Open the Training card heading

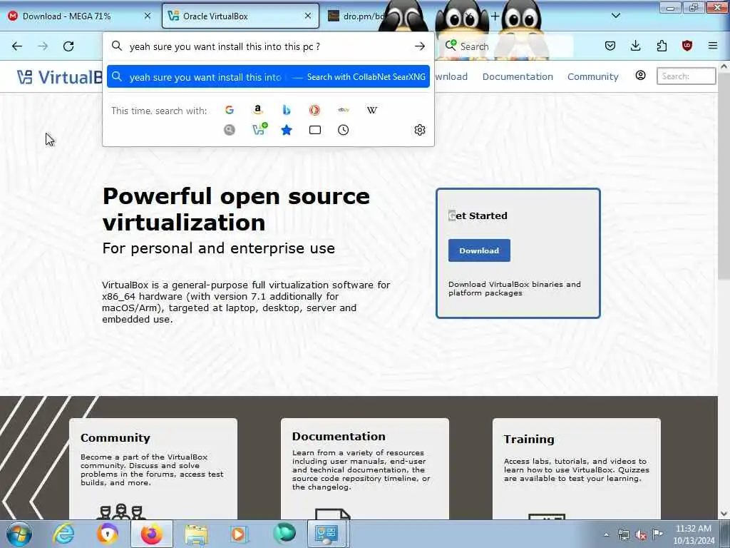point(529,439)
